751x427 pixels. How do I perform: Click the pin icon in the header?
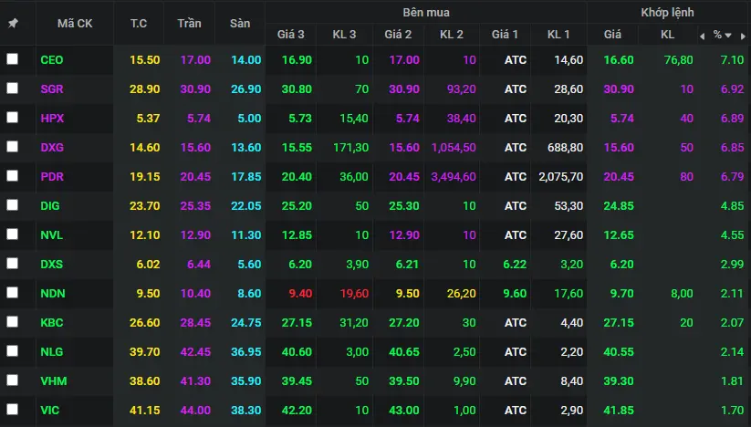[x=13, y=23]
